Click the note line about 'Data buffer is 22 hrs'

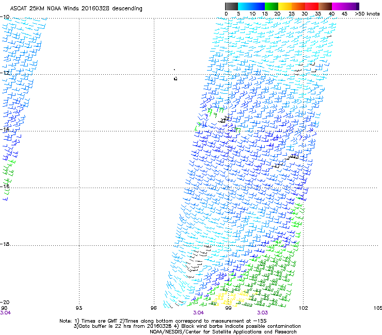187,326
